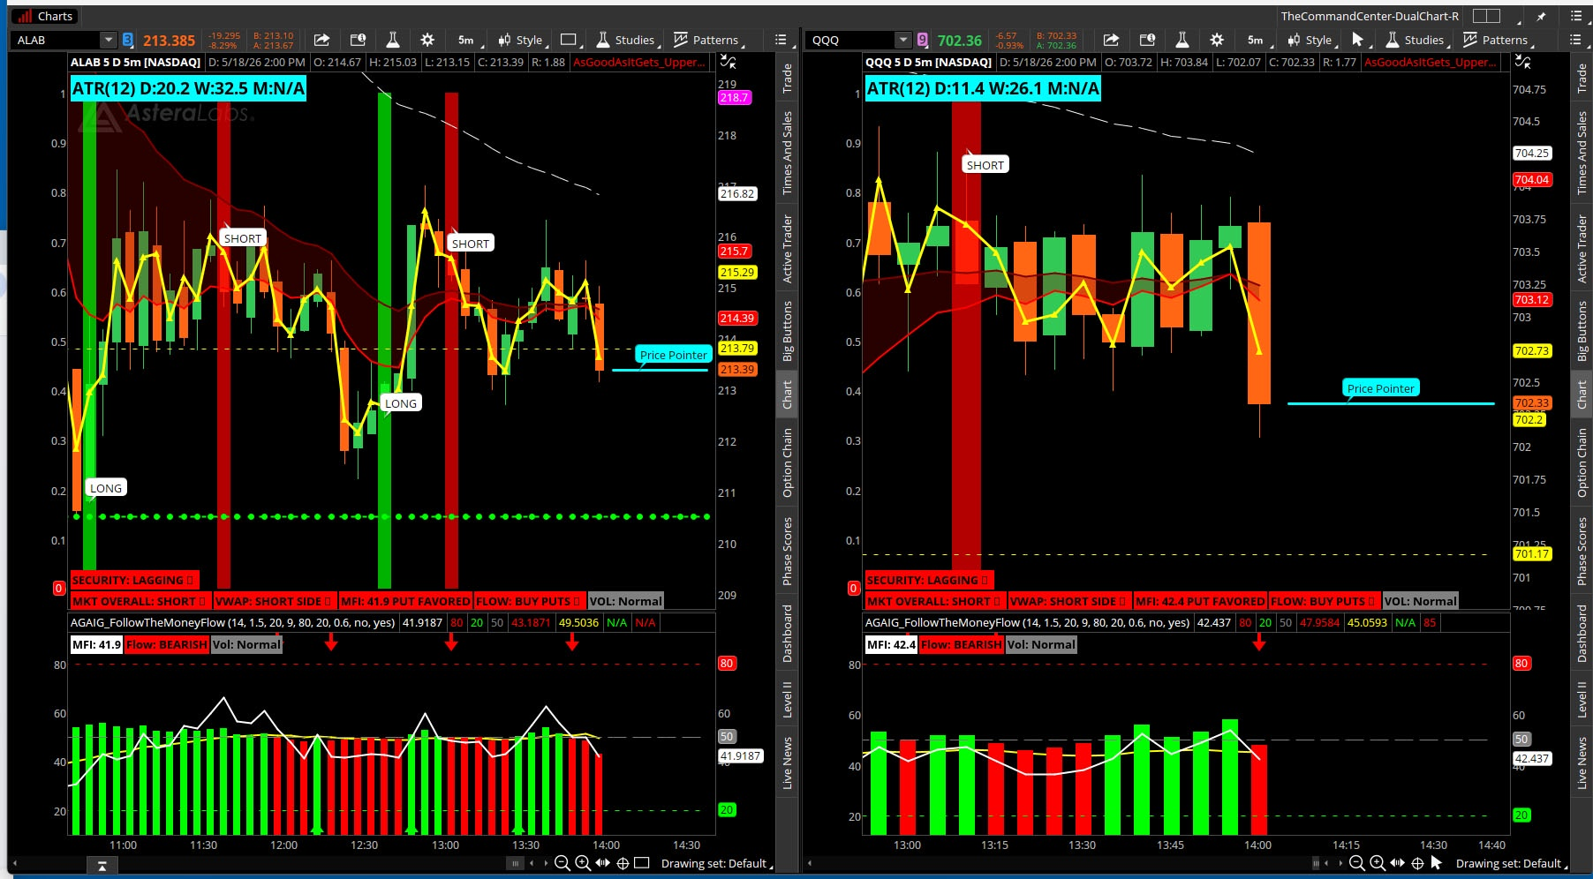This screenshot has height=879, width=1593.
Task: Open Drawing set menu under QQQ chart
Action: 1511,863
